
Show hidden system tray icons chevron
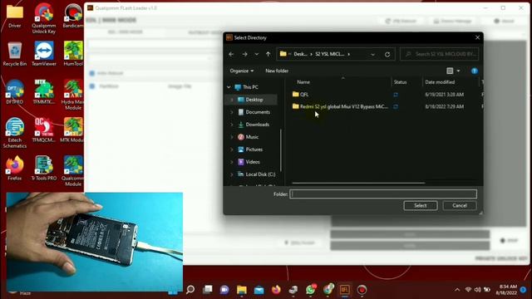[457, 290]
